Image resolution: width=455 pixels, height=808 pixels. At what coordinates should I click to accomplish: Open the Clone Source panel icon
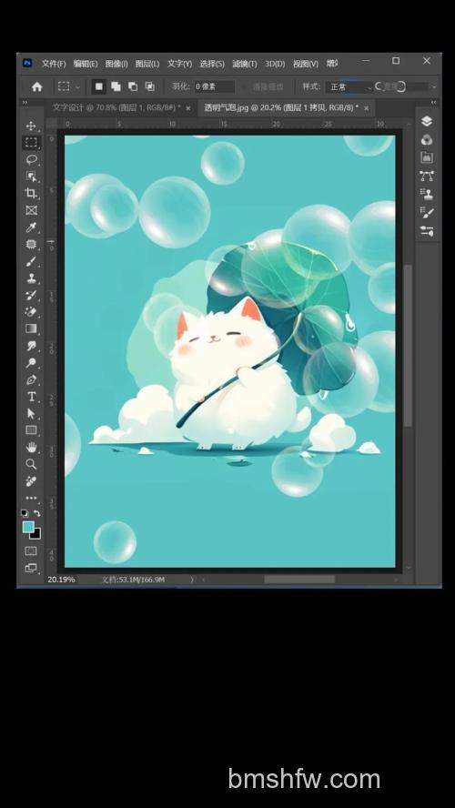(x=427, y=195)
